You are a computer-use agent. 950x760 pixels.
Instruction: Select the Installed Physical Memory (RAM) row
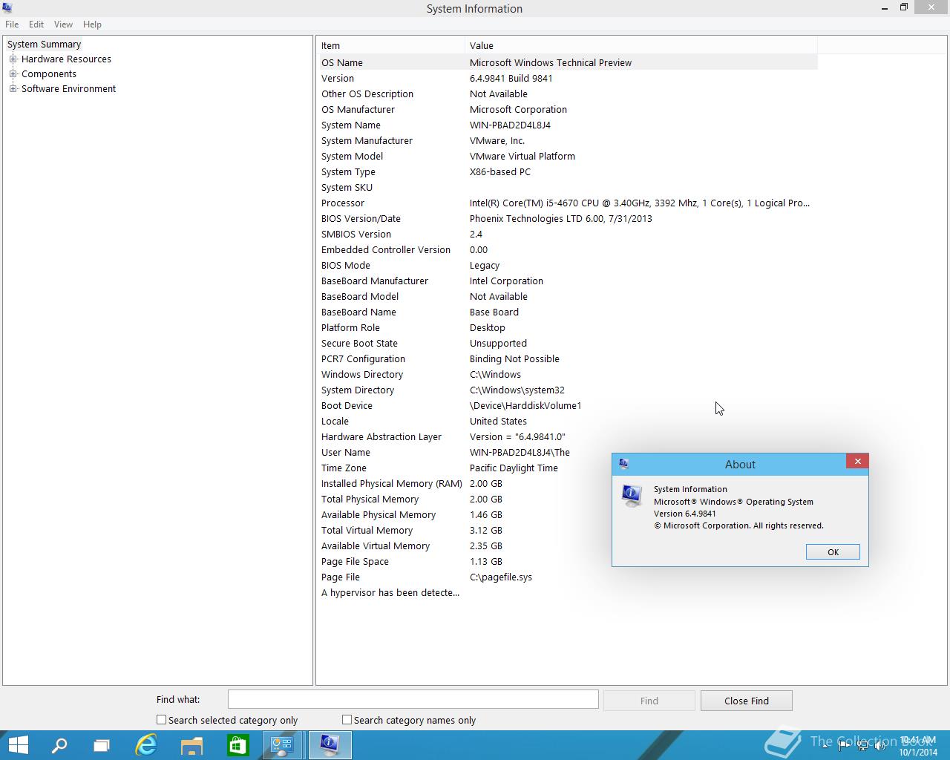point(568,483)
